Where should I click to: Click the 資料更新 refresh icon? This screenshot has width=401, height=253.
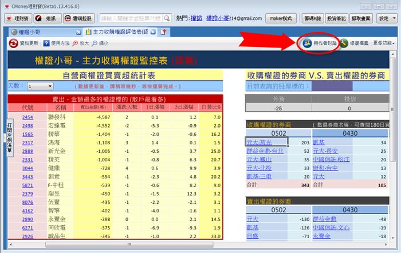(x=13, y=43)
